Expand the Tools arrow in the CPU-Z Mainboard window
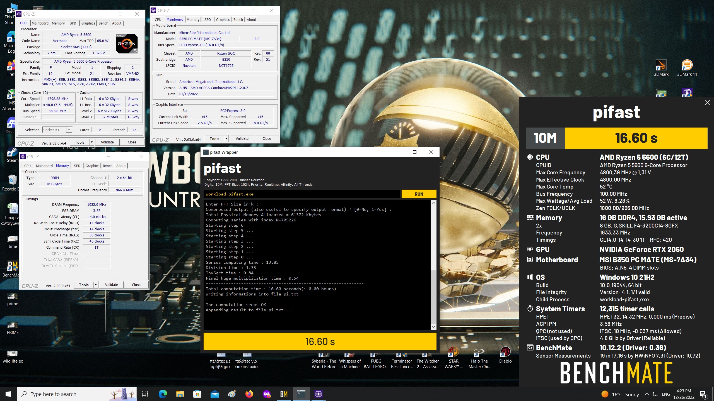The width and height of the screenshot is (714, 401). [226, 139]
